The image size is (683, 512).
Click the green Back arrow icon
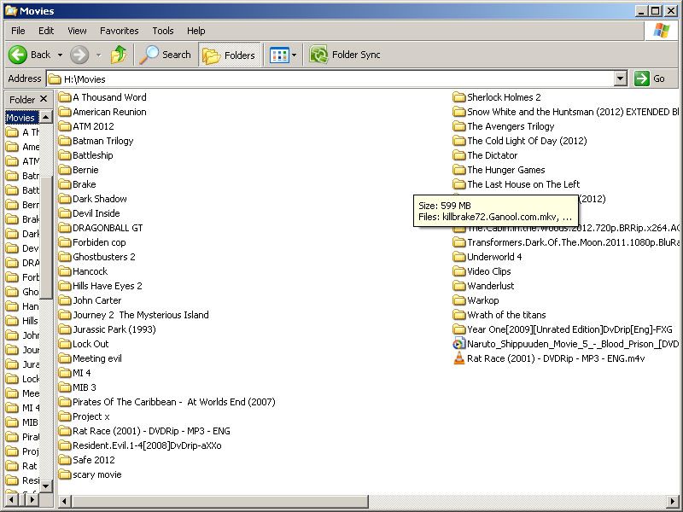[18, 55]
